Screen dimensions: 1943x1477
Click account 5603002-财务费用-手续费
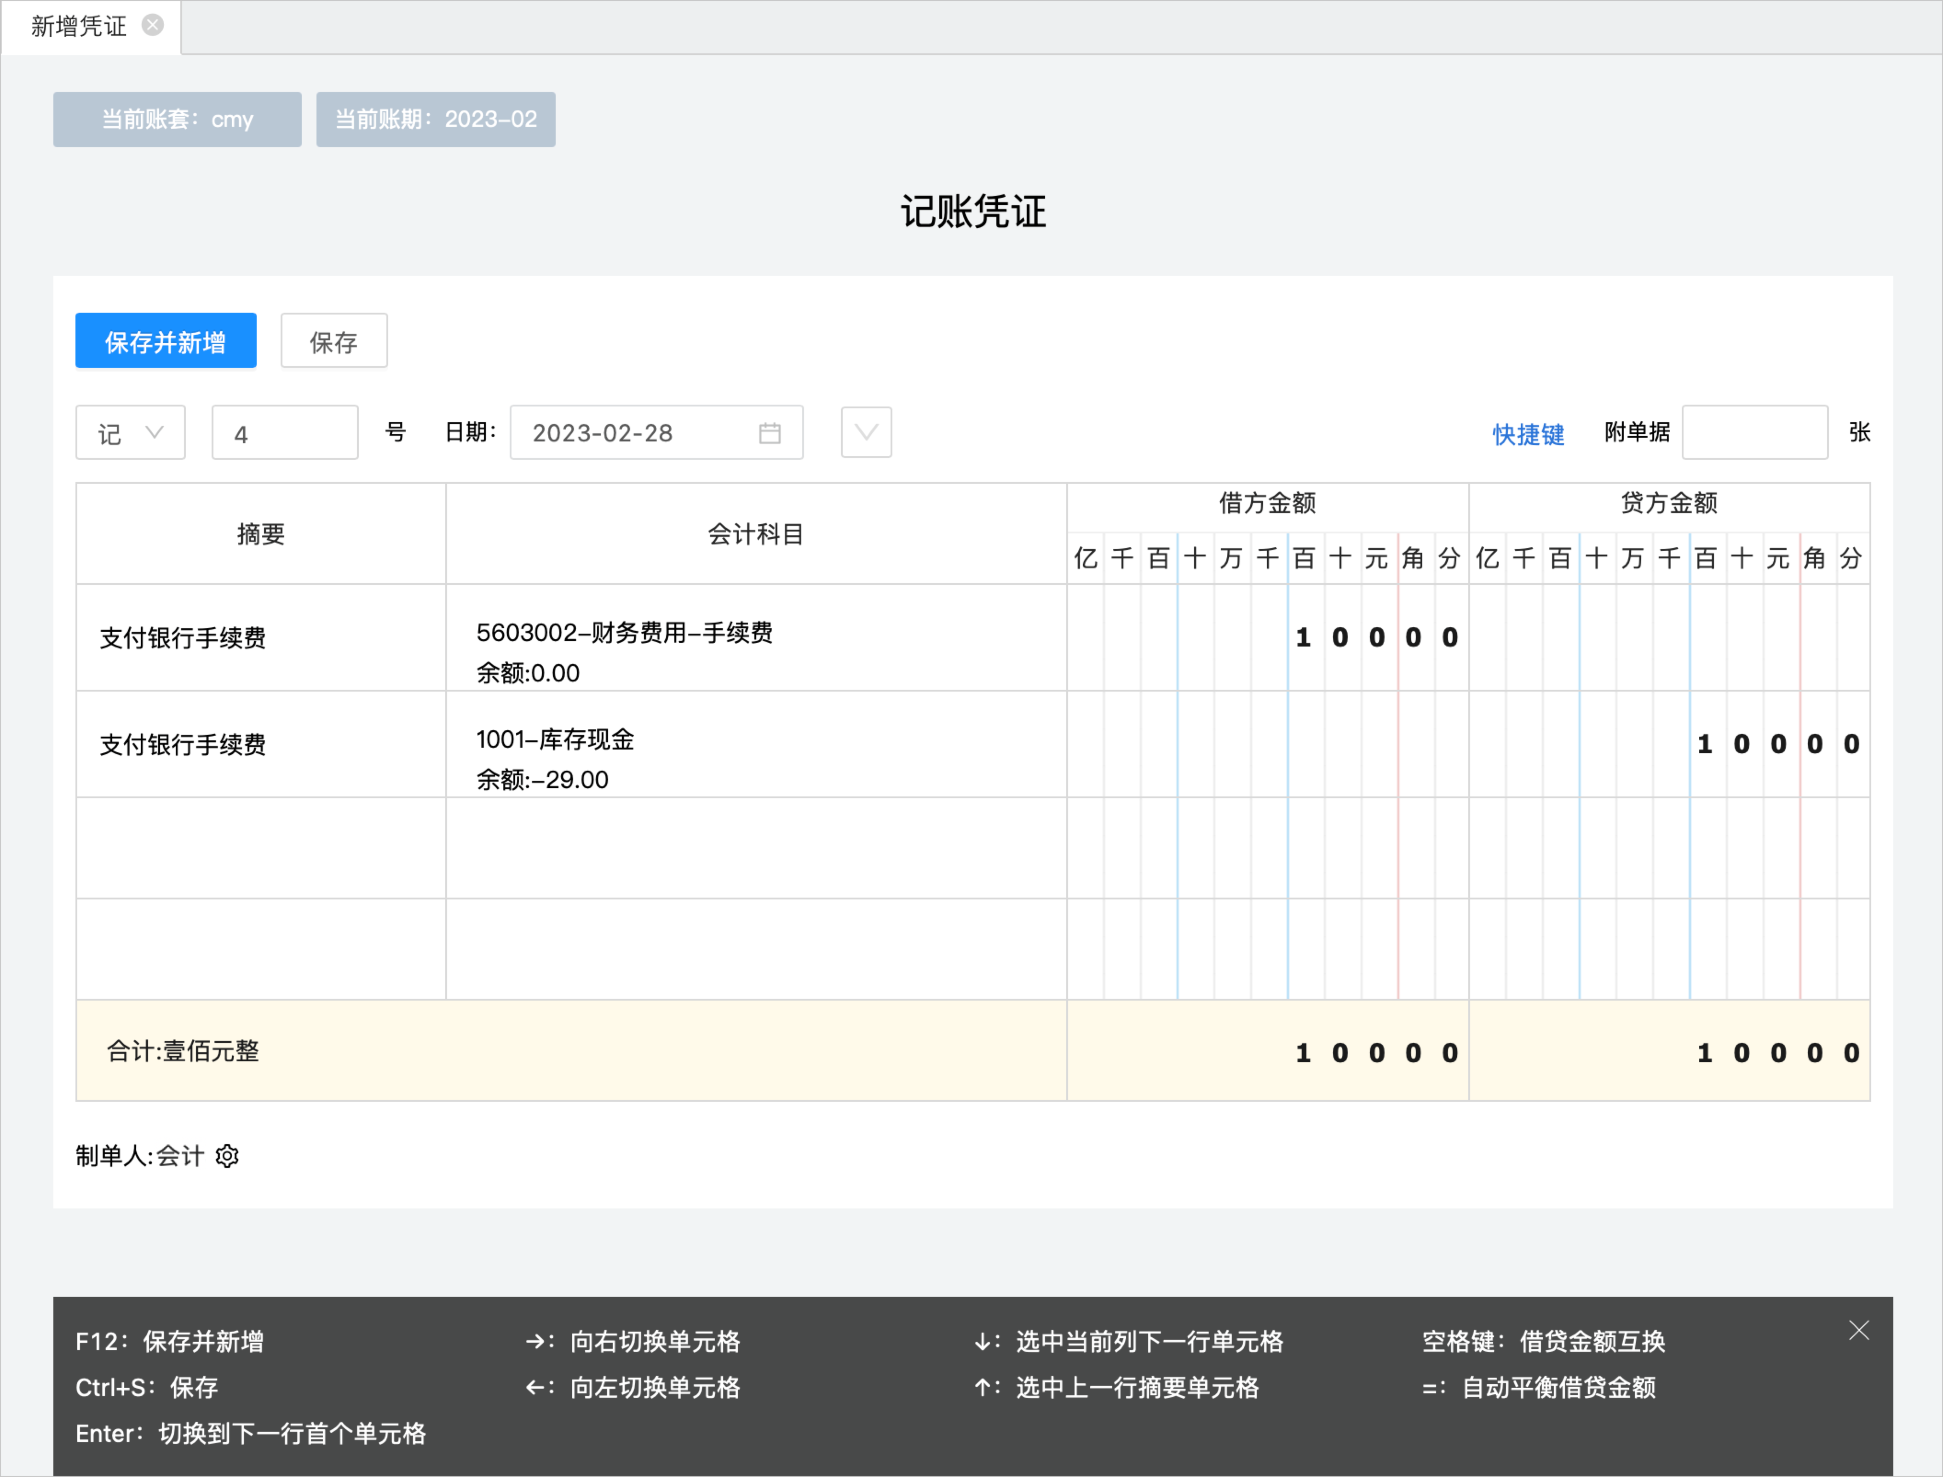625,632
